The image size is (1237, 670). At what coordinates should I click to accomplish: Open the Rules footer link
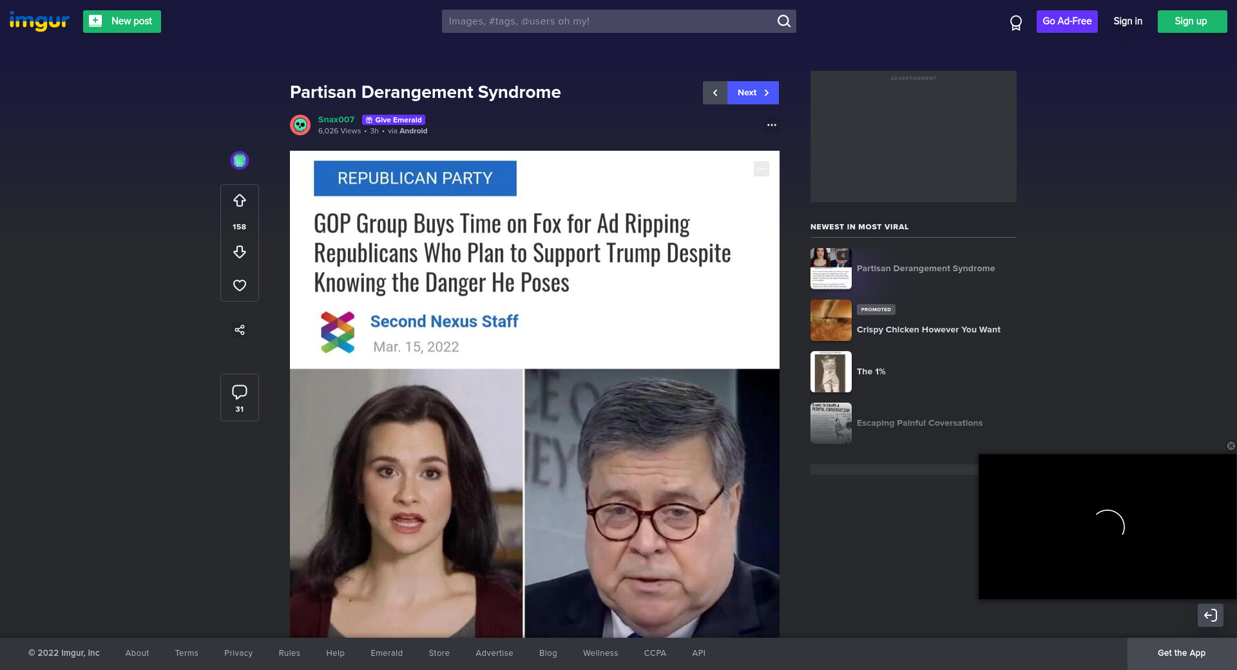tap(289, 653)
